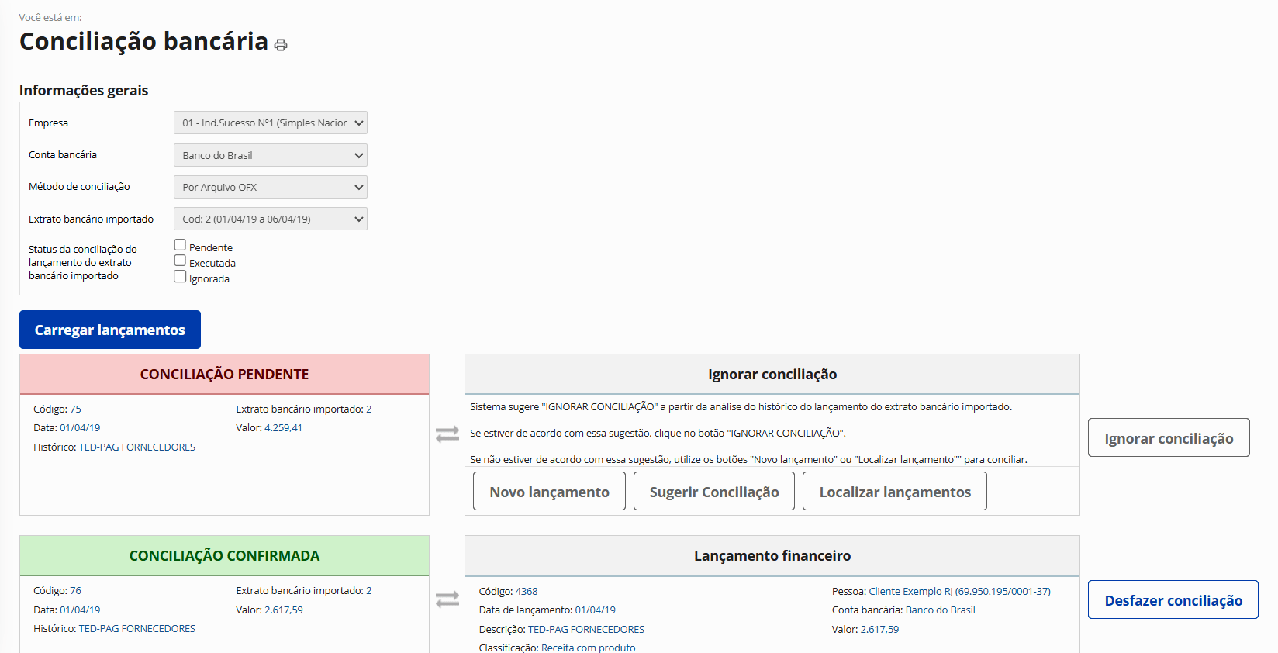1278x653 pixels.
Task: Click the CONCILIAÇÃO PENDENTE panel header
Action: (x=224, y=375)
